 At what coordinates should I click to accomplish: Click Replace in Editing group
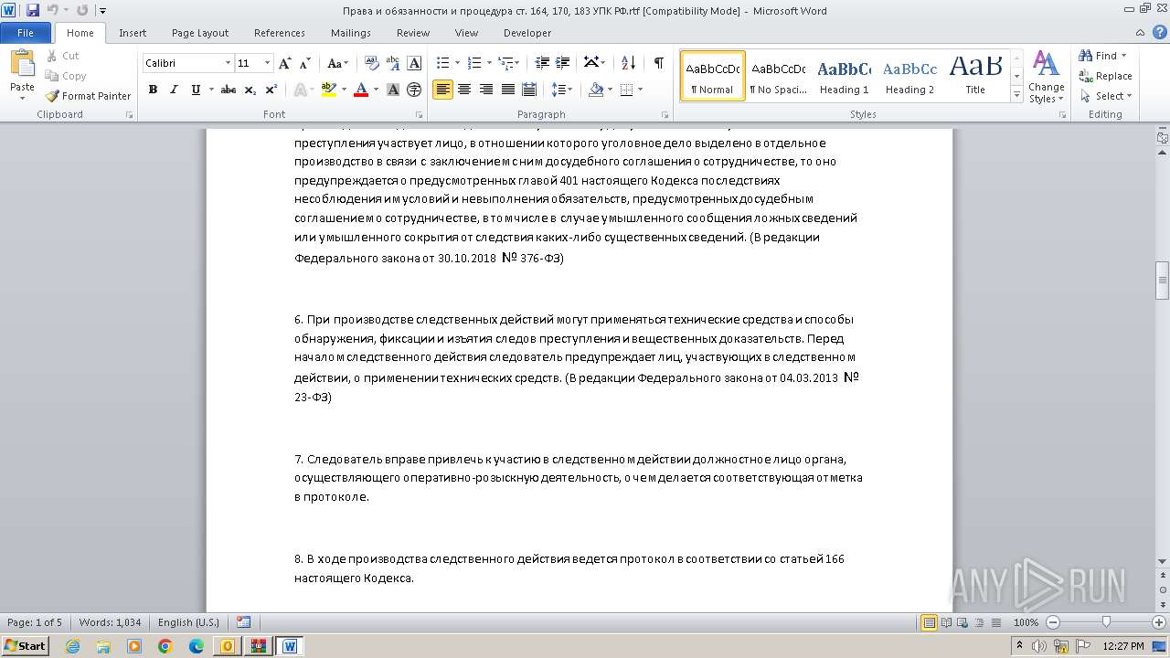(1106, 76)
